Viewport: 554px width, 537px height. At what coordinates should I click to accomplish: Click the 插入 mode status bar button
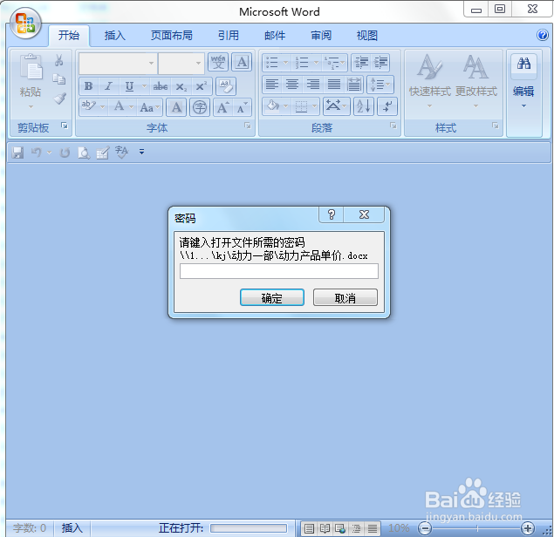click(x=72, y=528)
